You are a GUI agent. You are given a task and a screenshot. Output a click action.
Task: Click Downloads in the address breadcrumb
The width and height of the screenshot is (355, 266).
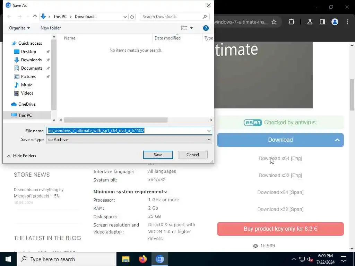coord(85,17)
